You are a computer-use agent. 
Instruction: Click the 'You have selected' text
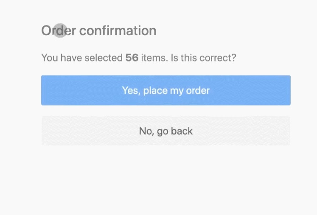pos(82,58)
